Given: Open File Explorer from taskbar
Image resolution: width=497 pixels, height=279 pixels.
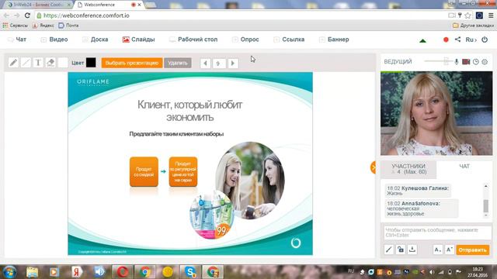Looking at the screenshot, I should click(x=32, y=272).
